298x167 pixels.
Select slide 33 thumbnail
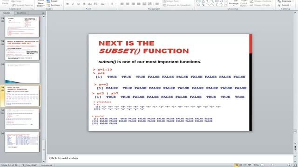(22, 73)
